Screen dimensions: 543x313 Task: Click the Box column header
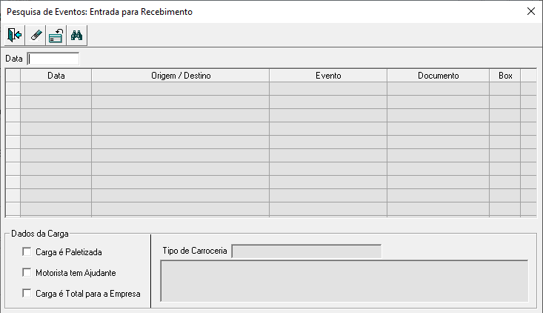(x=505, y=76)
